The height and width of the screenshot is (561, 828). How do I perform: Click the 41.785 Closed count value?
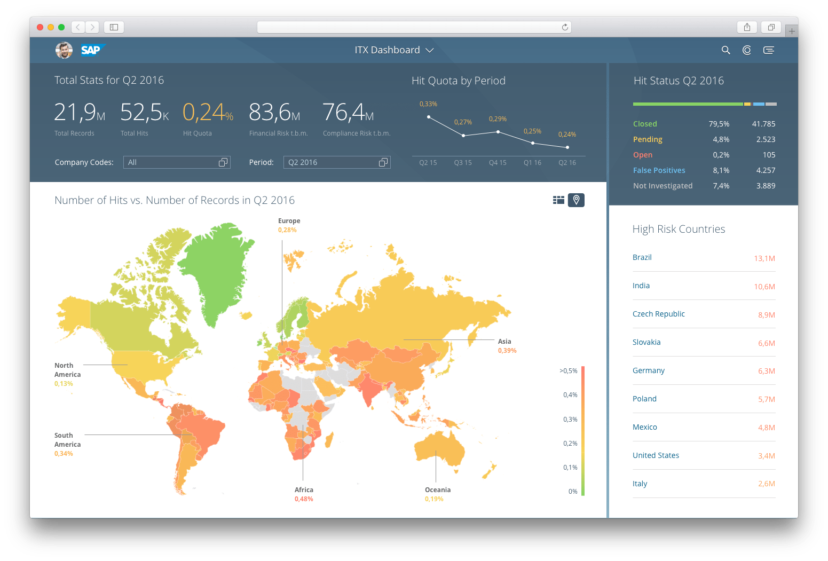763,124
